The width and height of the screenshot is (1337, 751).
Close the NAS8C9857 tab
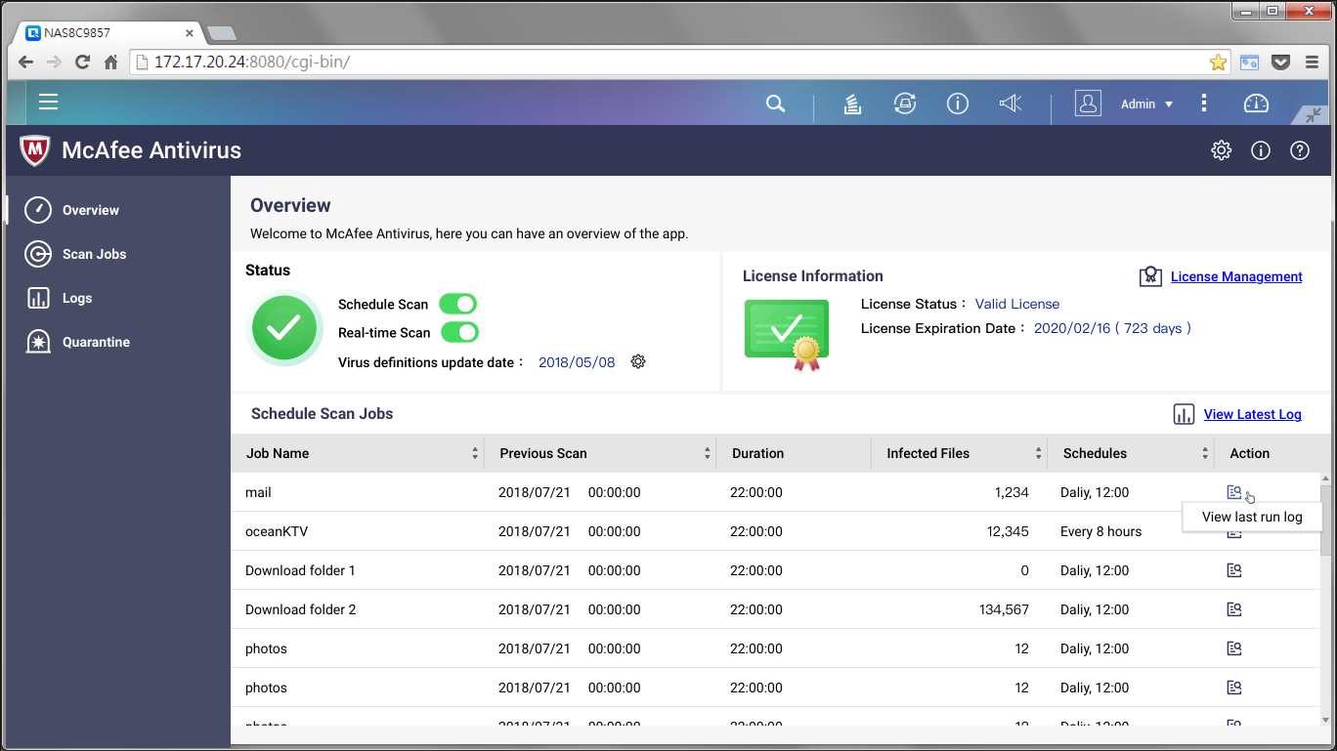tap(189, 32)
